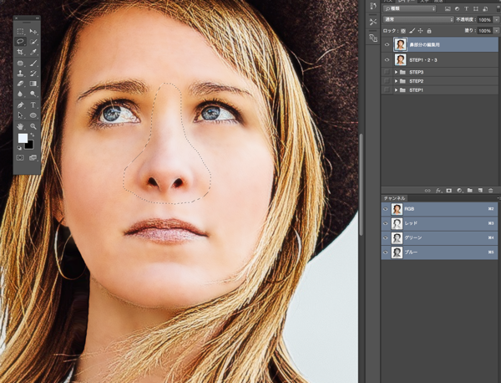Select the Move tool
Viewport: 501px width, 383px height.
pos(33,31)
